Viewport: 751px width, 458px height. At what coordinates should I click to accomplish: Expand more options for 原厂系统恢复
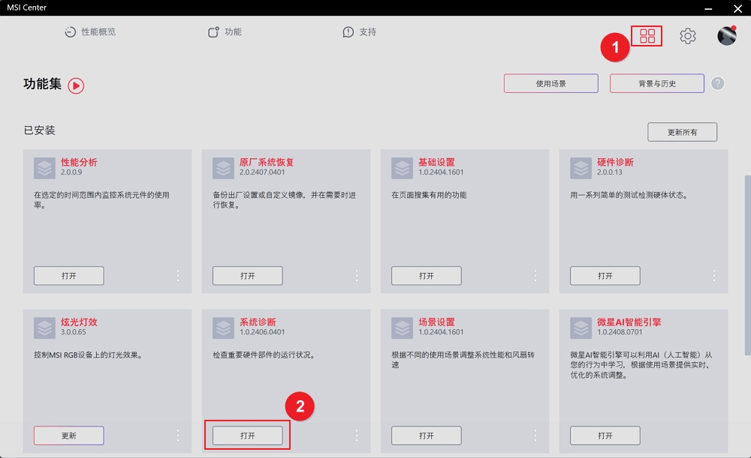click(x=357, y=275)
